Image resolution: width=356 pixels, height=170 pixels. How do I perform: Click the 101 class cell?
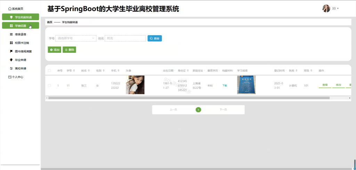[x=306, y=86]
